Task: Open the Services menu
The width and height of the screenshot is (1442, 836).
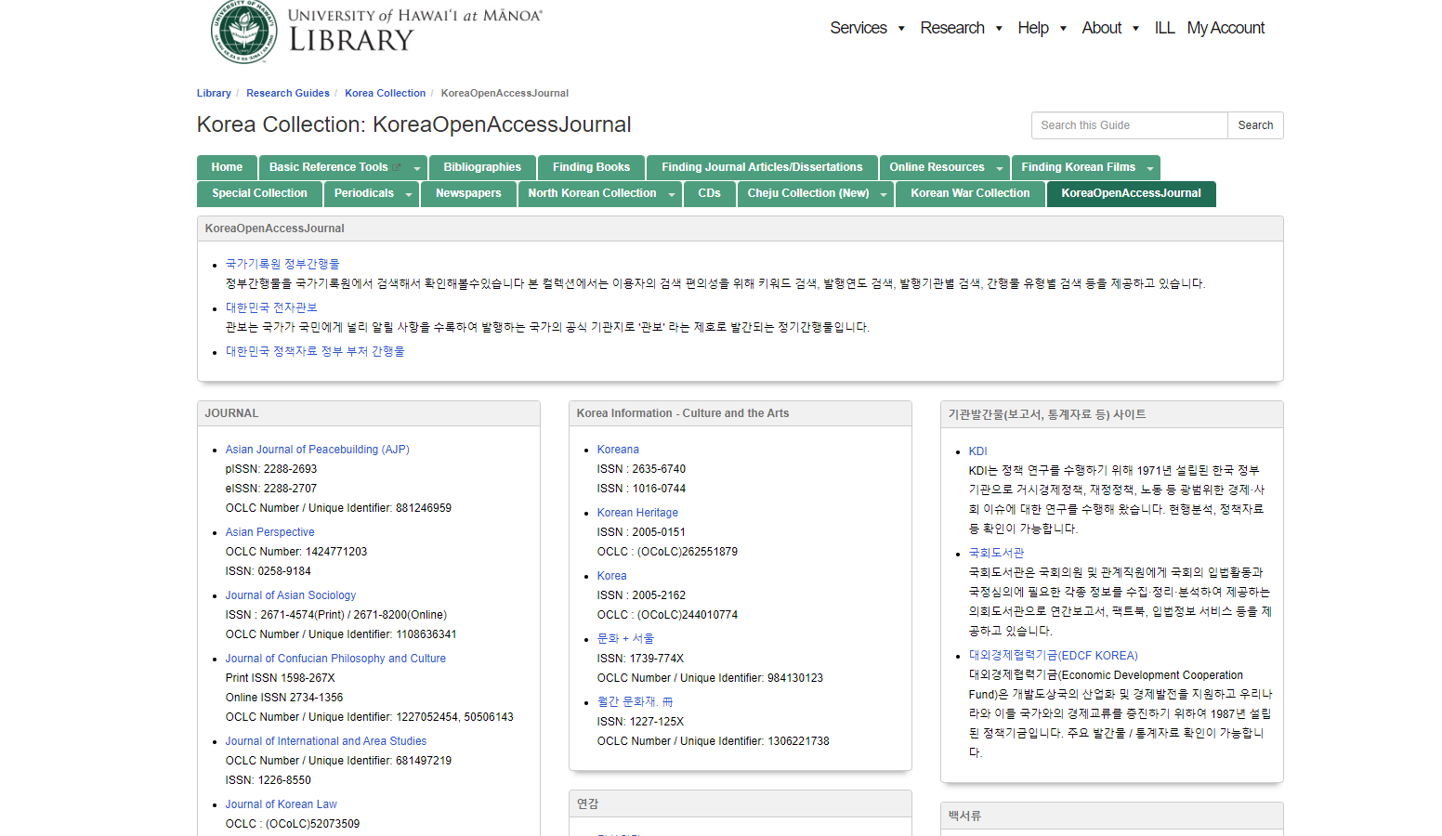Action: (859, 28)
